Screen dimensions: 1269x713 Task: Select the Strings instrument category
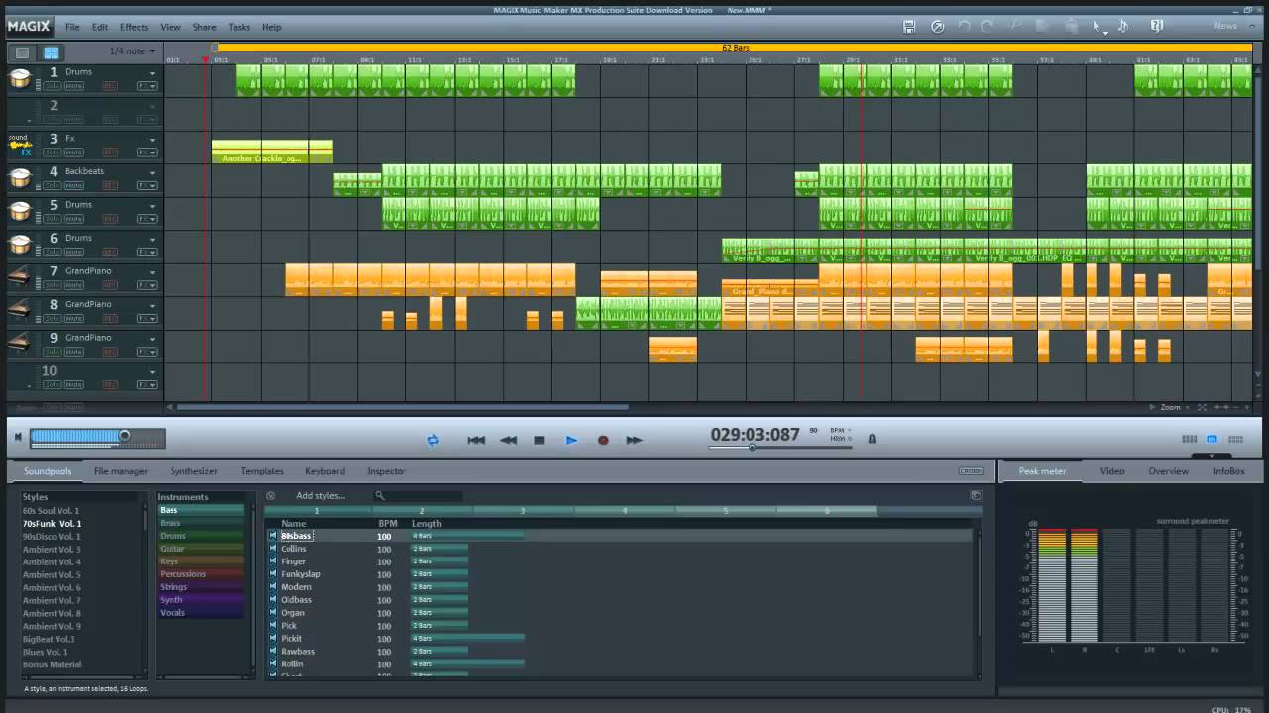point(200,587)
